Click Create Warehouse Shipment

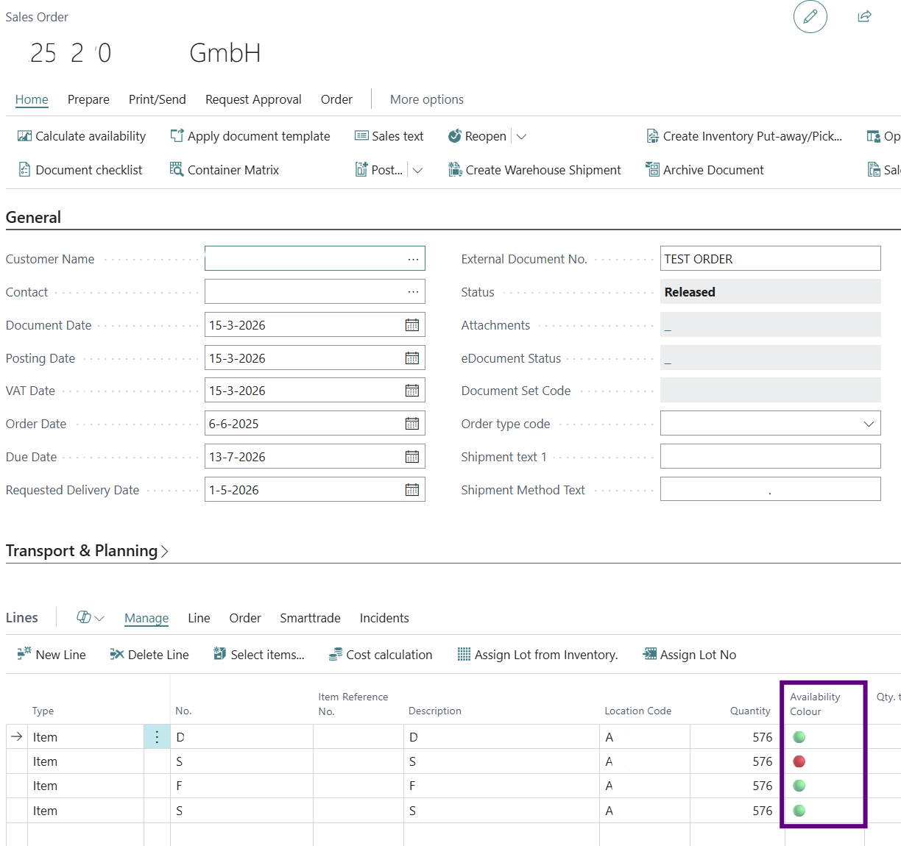pos(535,170)
